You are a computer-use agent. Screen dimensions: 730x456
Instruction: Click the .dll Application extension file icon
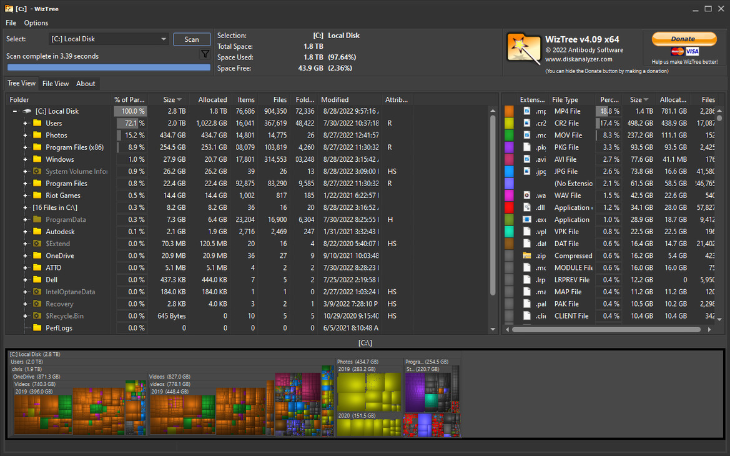coord(526,207)
